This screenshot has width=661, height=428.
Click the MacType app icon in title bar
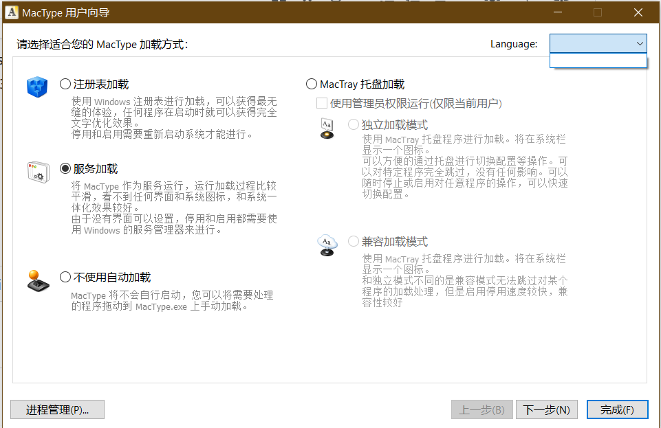(12, 12)
